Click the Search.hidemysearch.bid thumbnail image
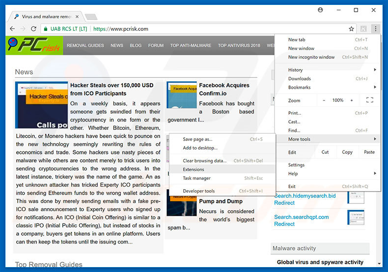Viewport: 388px width, 272px height. [356, 197]
